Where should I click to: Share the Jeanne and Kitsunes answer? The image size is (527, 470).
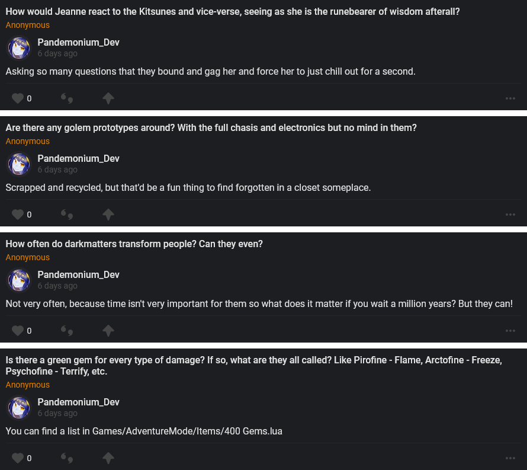point(108,98)
